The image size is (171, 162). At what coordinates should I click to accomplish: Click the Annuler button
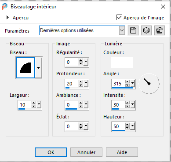[86, 152]
